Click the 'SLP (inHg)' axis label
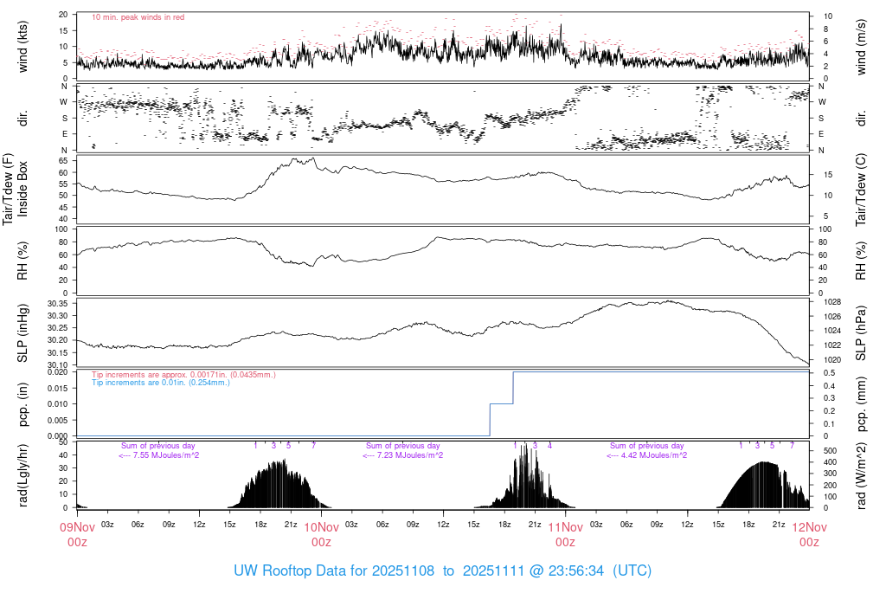Viewport: 886px width, 606px height. point(23,333)
